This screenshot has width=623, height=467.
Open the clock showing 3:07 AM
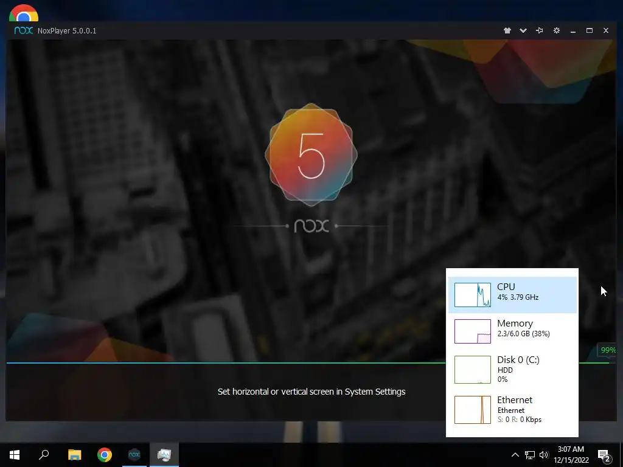(x=571, y=455)
